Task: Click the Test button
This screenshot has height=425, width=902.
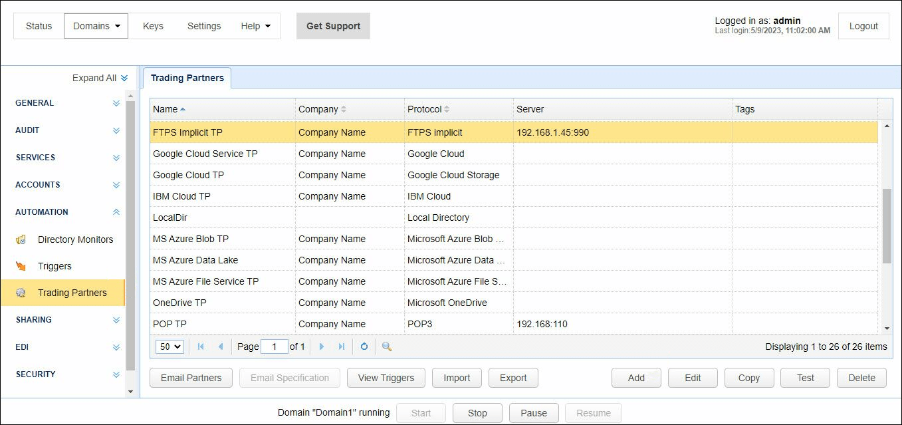Action: [806, 378]
